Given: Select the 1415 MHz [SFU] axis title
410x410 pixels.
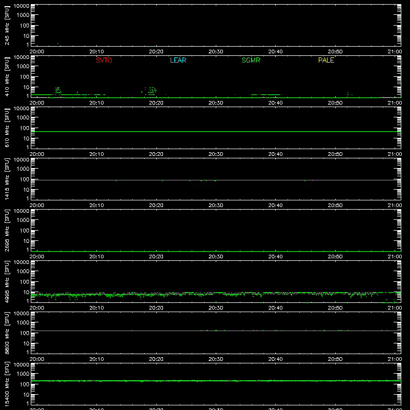Looking at the screenshot, I should point(7,179).
